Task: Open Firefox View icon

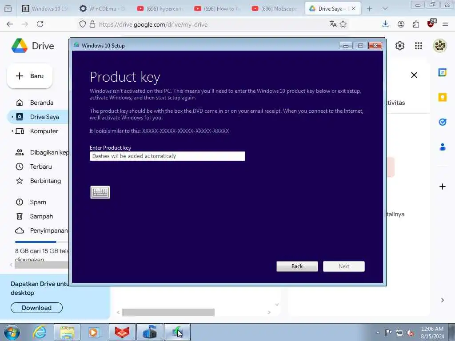Action: coord(8,9)
